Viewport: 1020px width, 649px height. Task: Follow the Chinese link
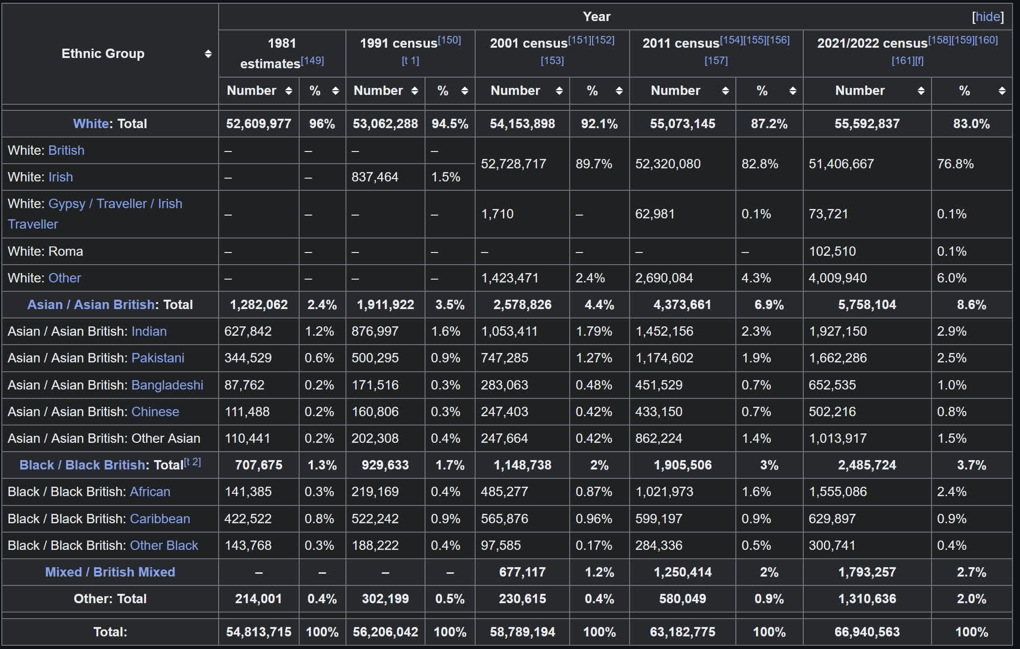155,411
